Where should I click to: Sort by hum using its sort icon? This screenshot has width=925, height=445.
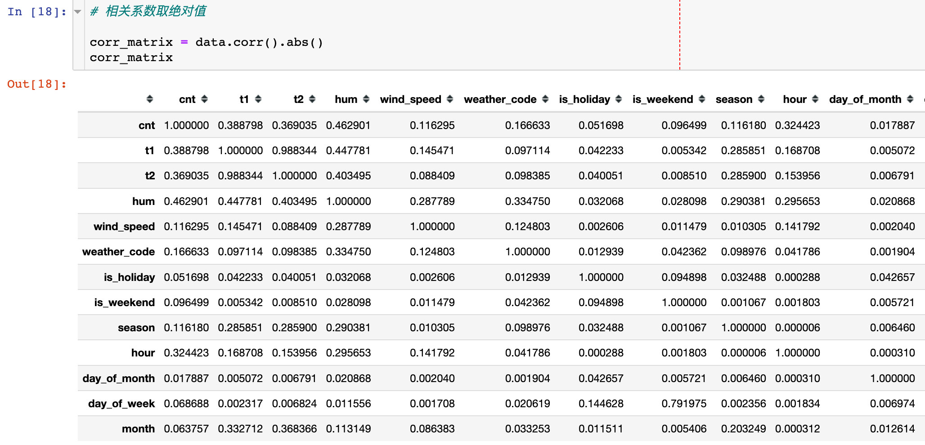coord(366,99)
